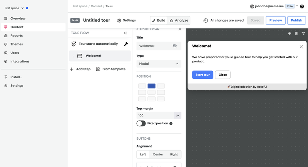Screen dimensions: 308x167
Task: Set button alignment to Right
Action: click(x=174, y=154)
